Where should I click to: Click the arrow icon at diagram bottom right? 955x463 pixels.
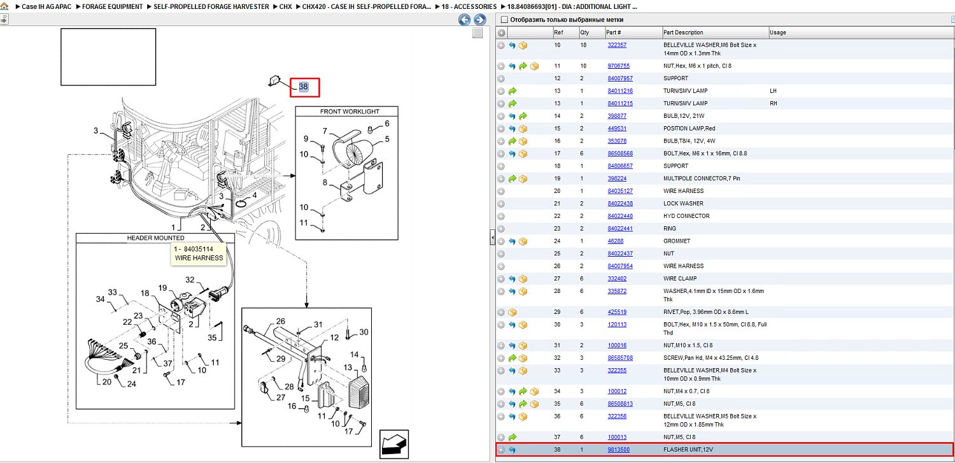click(394, 444)
